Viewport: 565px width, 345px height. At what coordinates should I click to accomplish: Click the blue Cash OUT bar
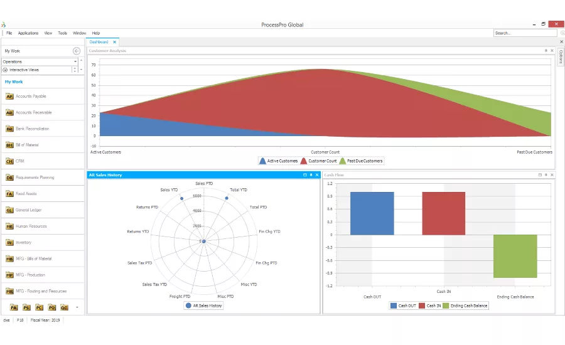pyautogui.click(x=372, y=213)
